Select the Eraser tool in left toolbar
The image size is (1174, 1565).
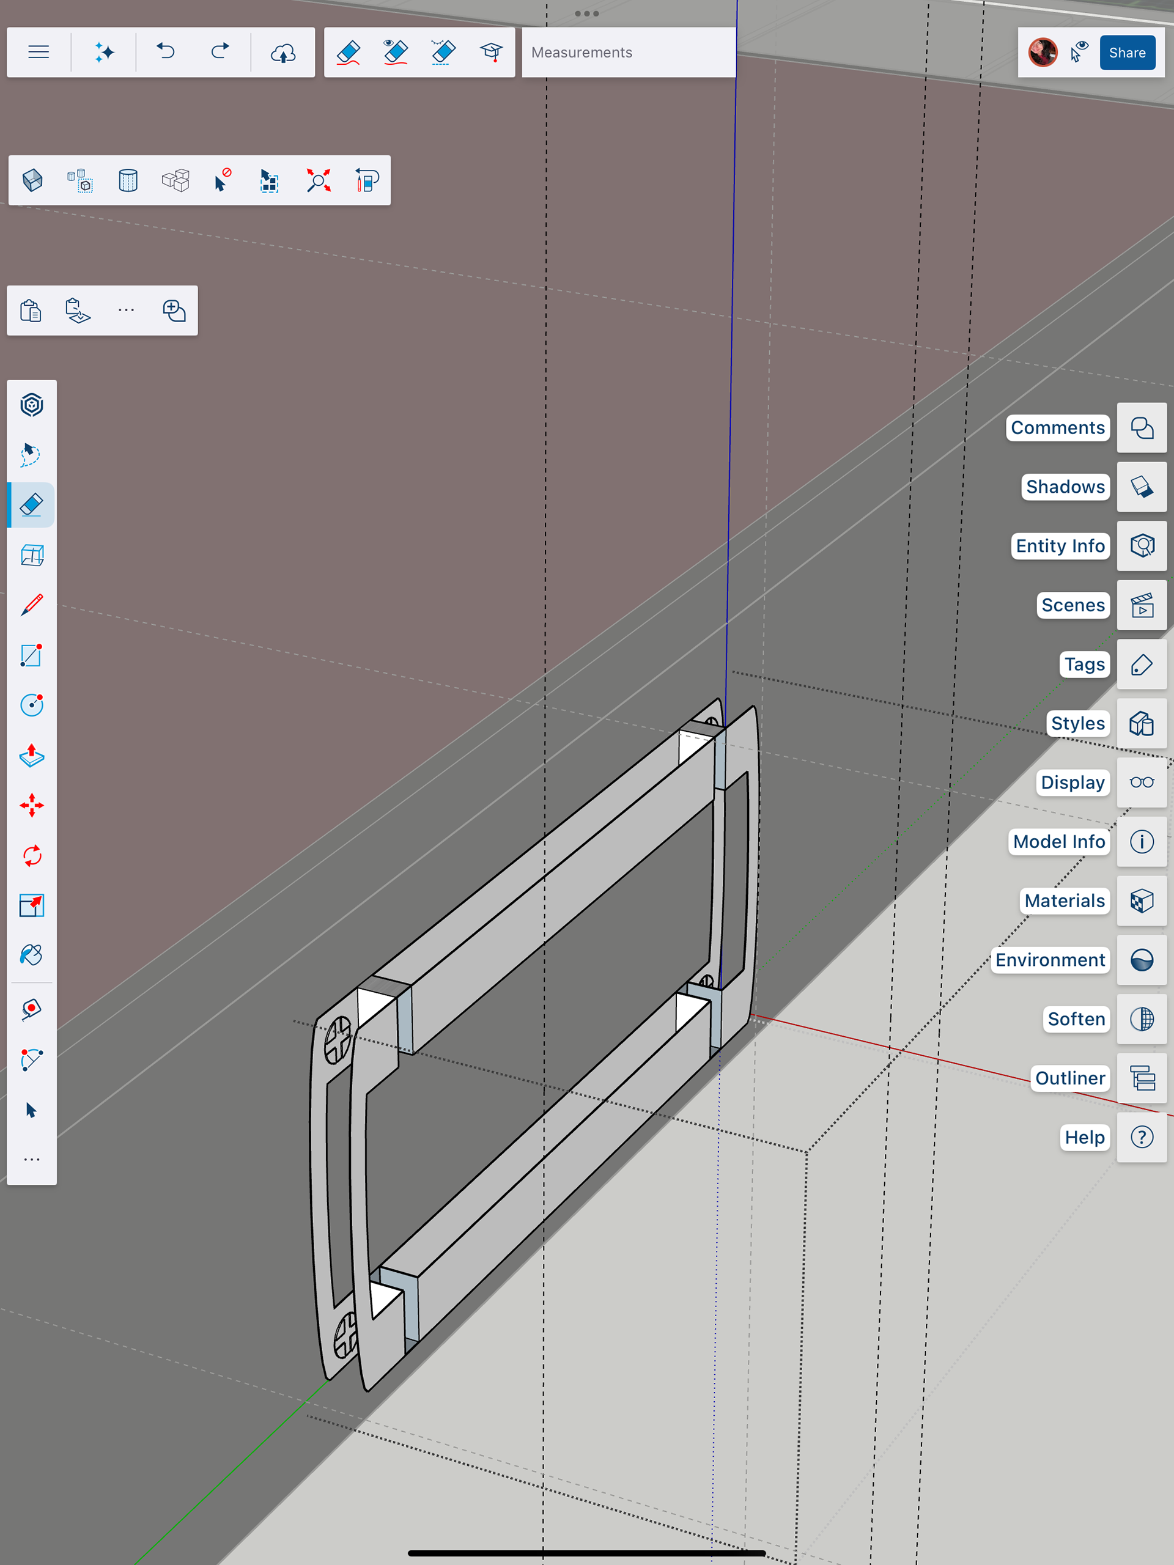(32, 505)
